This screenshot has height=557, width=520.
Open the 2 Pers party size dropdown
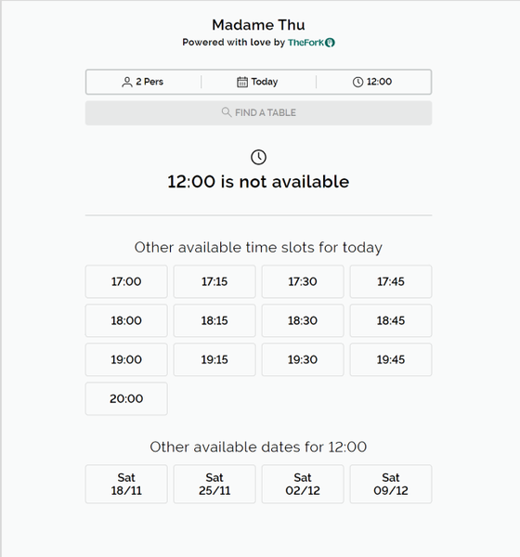point(143,82)
